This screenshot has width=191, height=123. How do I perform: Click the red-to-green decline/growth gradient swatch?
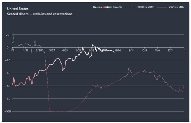click(x=107, y=7)
